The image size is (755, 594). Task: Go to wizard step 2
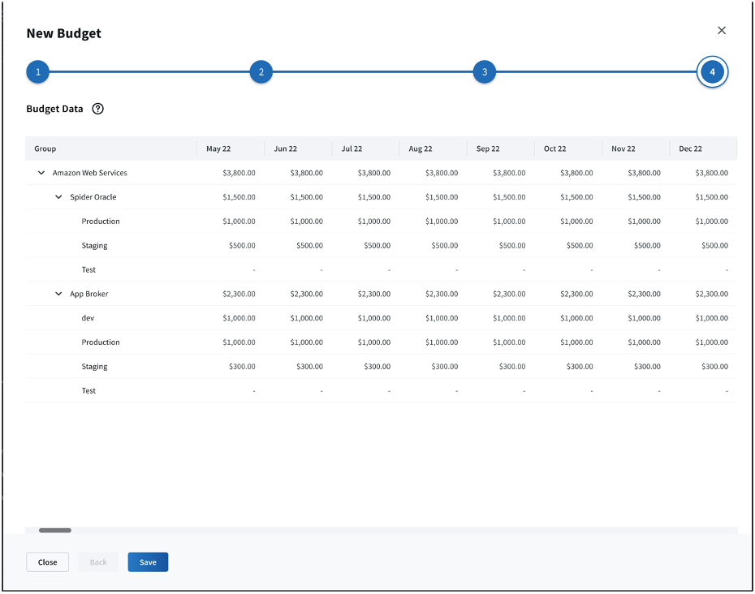(x=261, y=72)
